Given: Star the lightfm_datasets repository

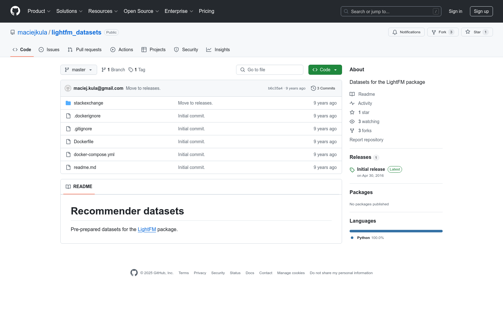Looking at the screenshot, I should (x=477, y=32).
